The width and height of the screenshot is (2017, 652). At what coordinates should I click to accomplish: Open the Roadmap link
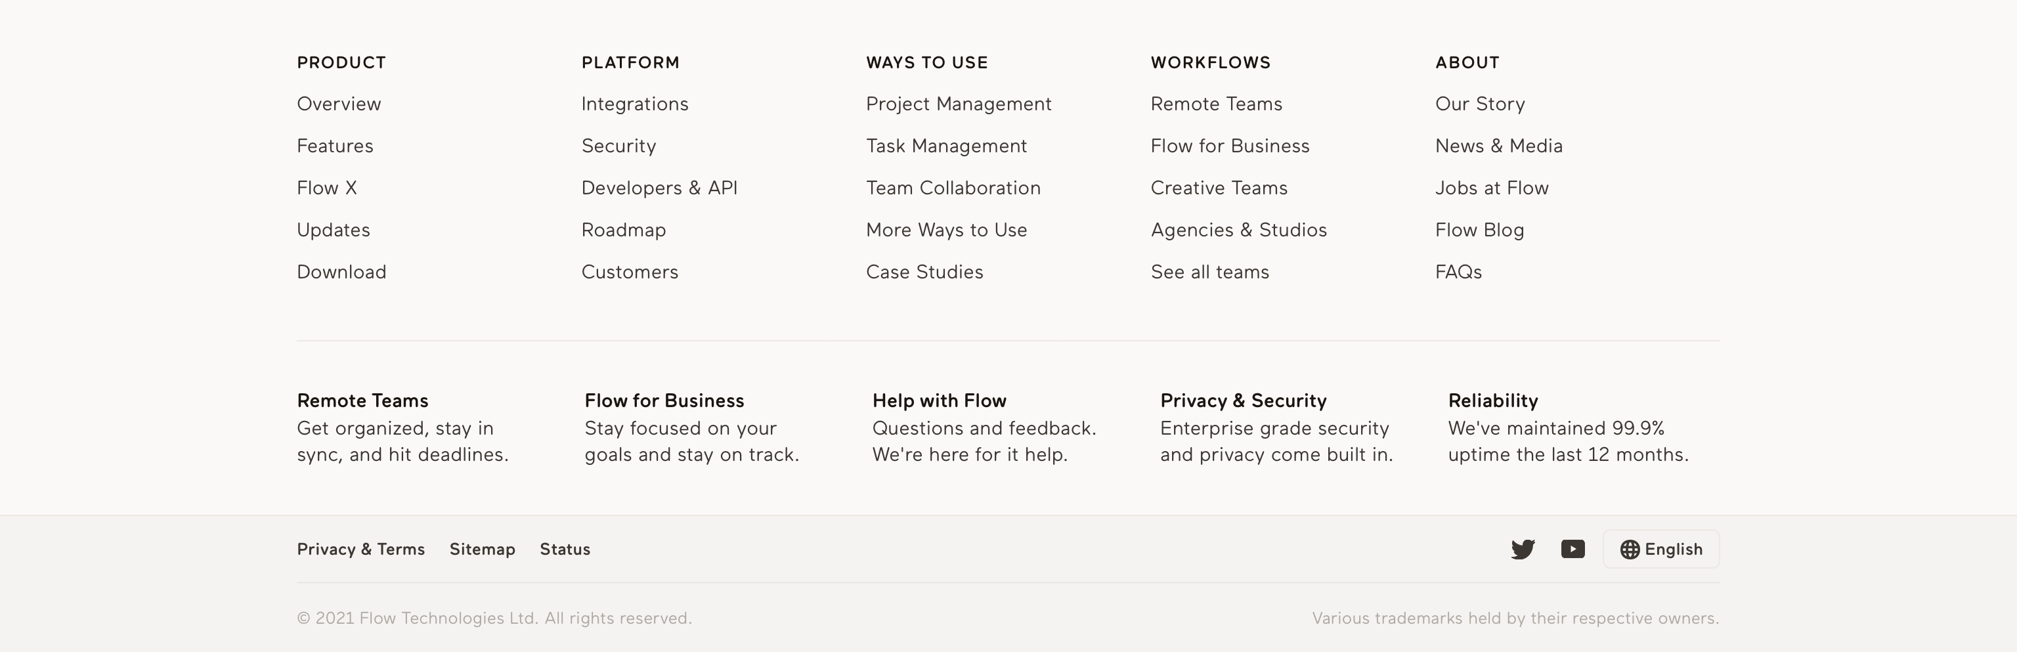tap(623, 230)
